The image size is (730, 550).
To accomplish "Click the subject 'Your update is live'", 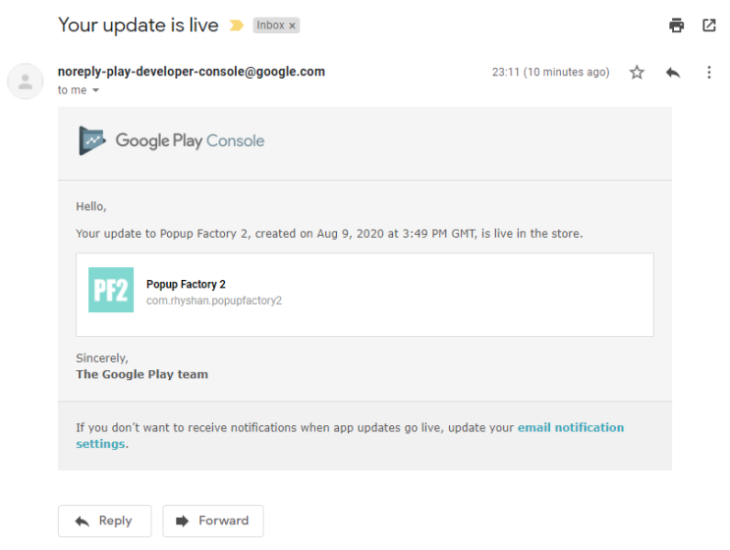I will pos(139,26).
